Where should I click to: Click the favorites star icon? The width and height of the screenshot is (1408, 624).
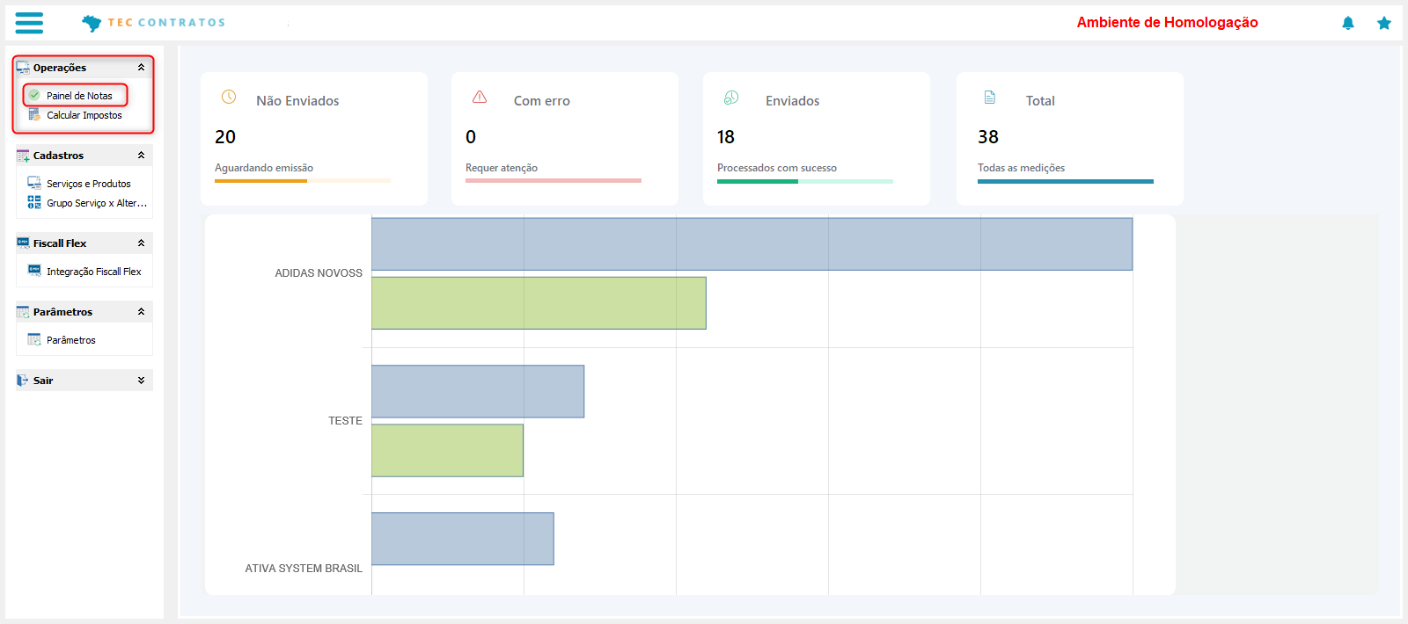pos(1384,23)
